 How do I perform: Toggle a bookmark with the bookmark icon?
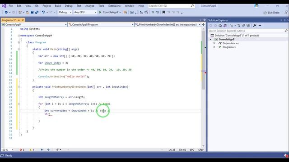coord(163,12)
